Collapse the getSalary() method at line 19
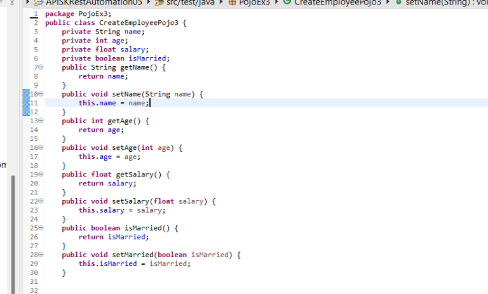 tap(41, 174)
